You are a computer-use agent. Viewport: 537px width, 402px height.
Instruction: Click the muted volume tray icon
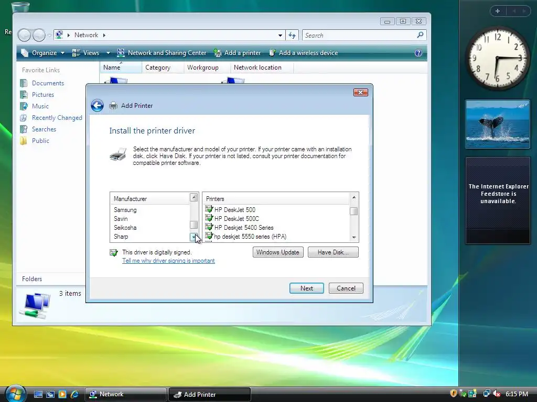click(x=496, y=394)
